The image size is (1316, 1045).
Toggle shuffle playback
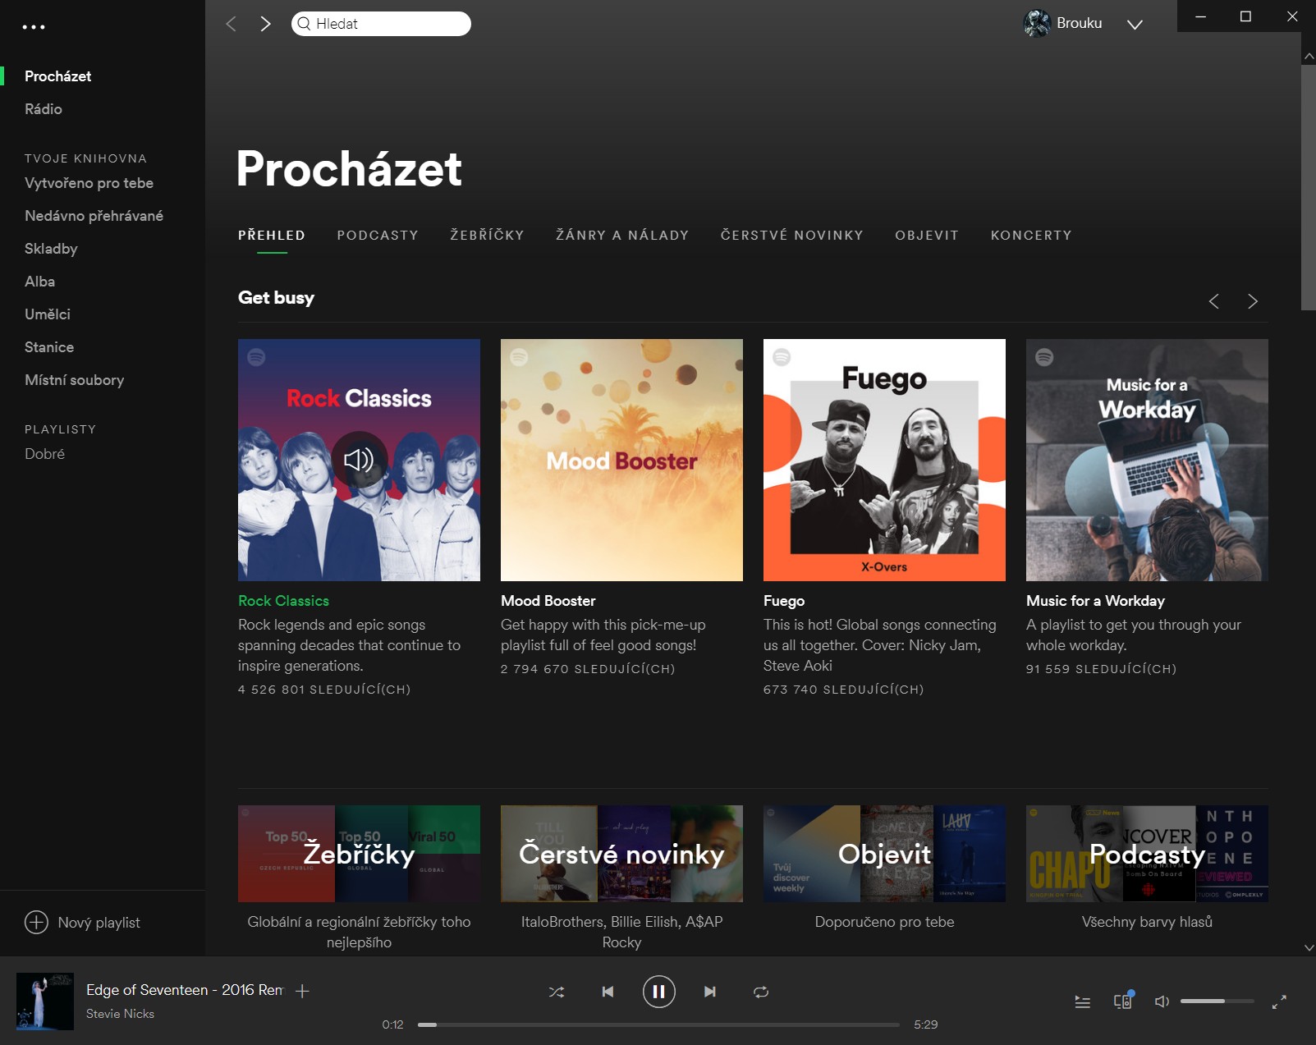(557, 992)
